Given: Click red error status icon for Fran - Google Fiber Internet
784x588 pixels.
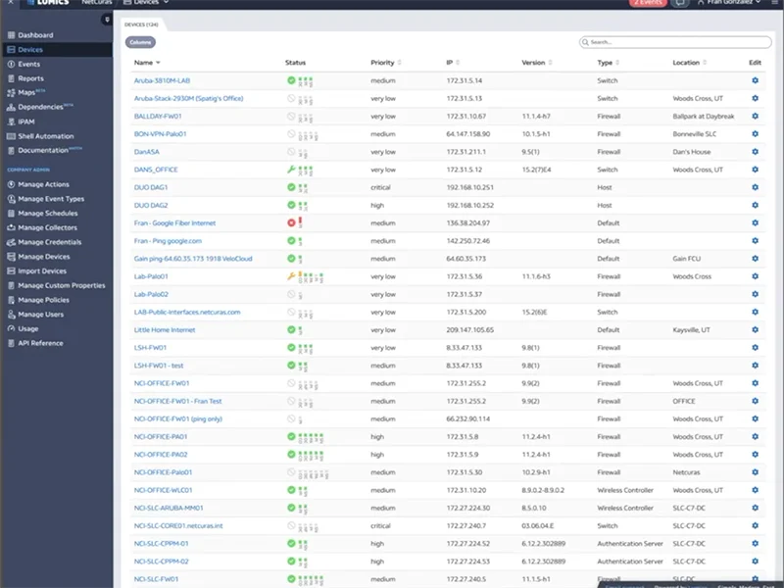Looking at the screenshot, I should point(291,223).
